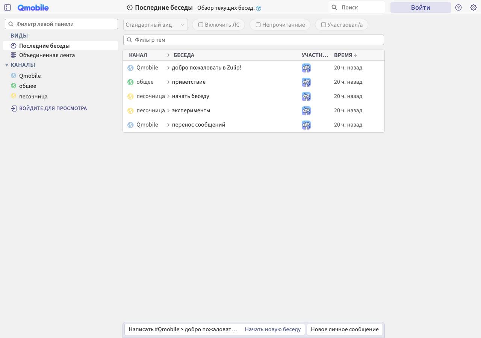
Task: Open help menu question mark icon
Action: tap(458, 8)
